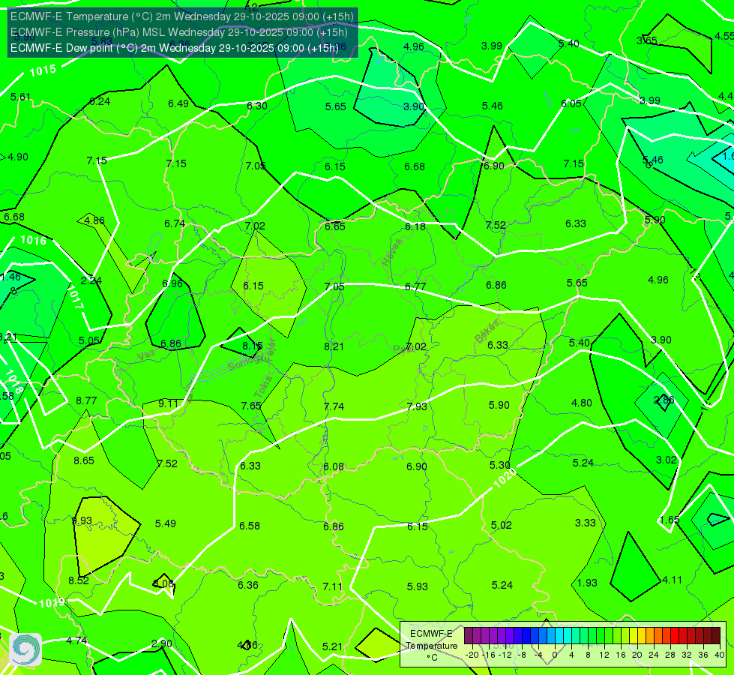
Task: Click the 8.52 temperature value
Action: [79, 580]
